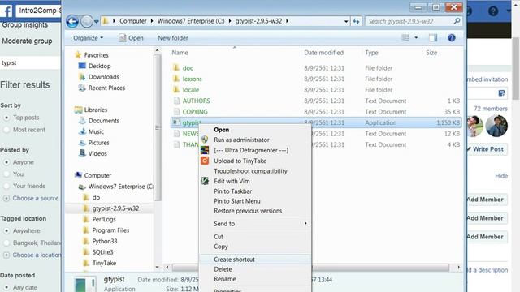Image resolution: width=520 pixels, height=292 pixels.
Task: Open the view options dropdown arrow
Action: pos(416,38)
